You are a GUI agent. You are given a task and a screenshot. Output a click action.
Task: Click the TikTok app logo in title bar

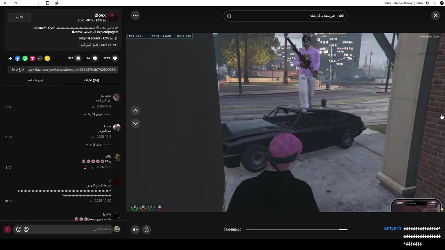(442, 3)
